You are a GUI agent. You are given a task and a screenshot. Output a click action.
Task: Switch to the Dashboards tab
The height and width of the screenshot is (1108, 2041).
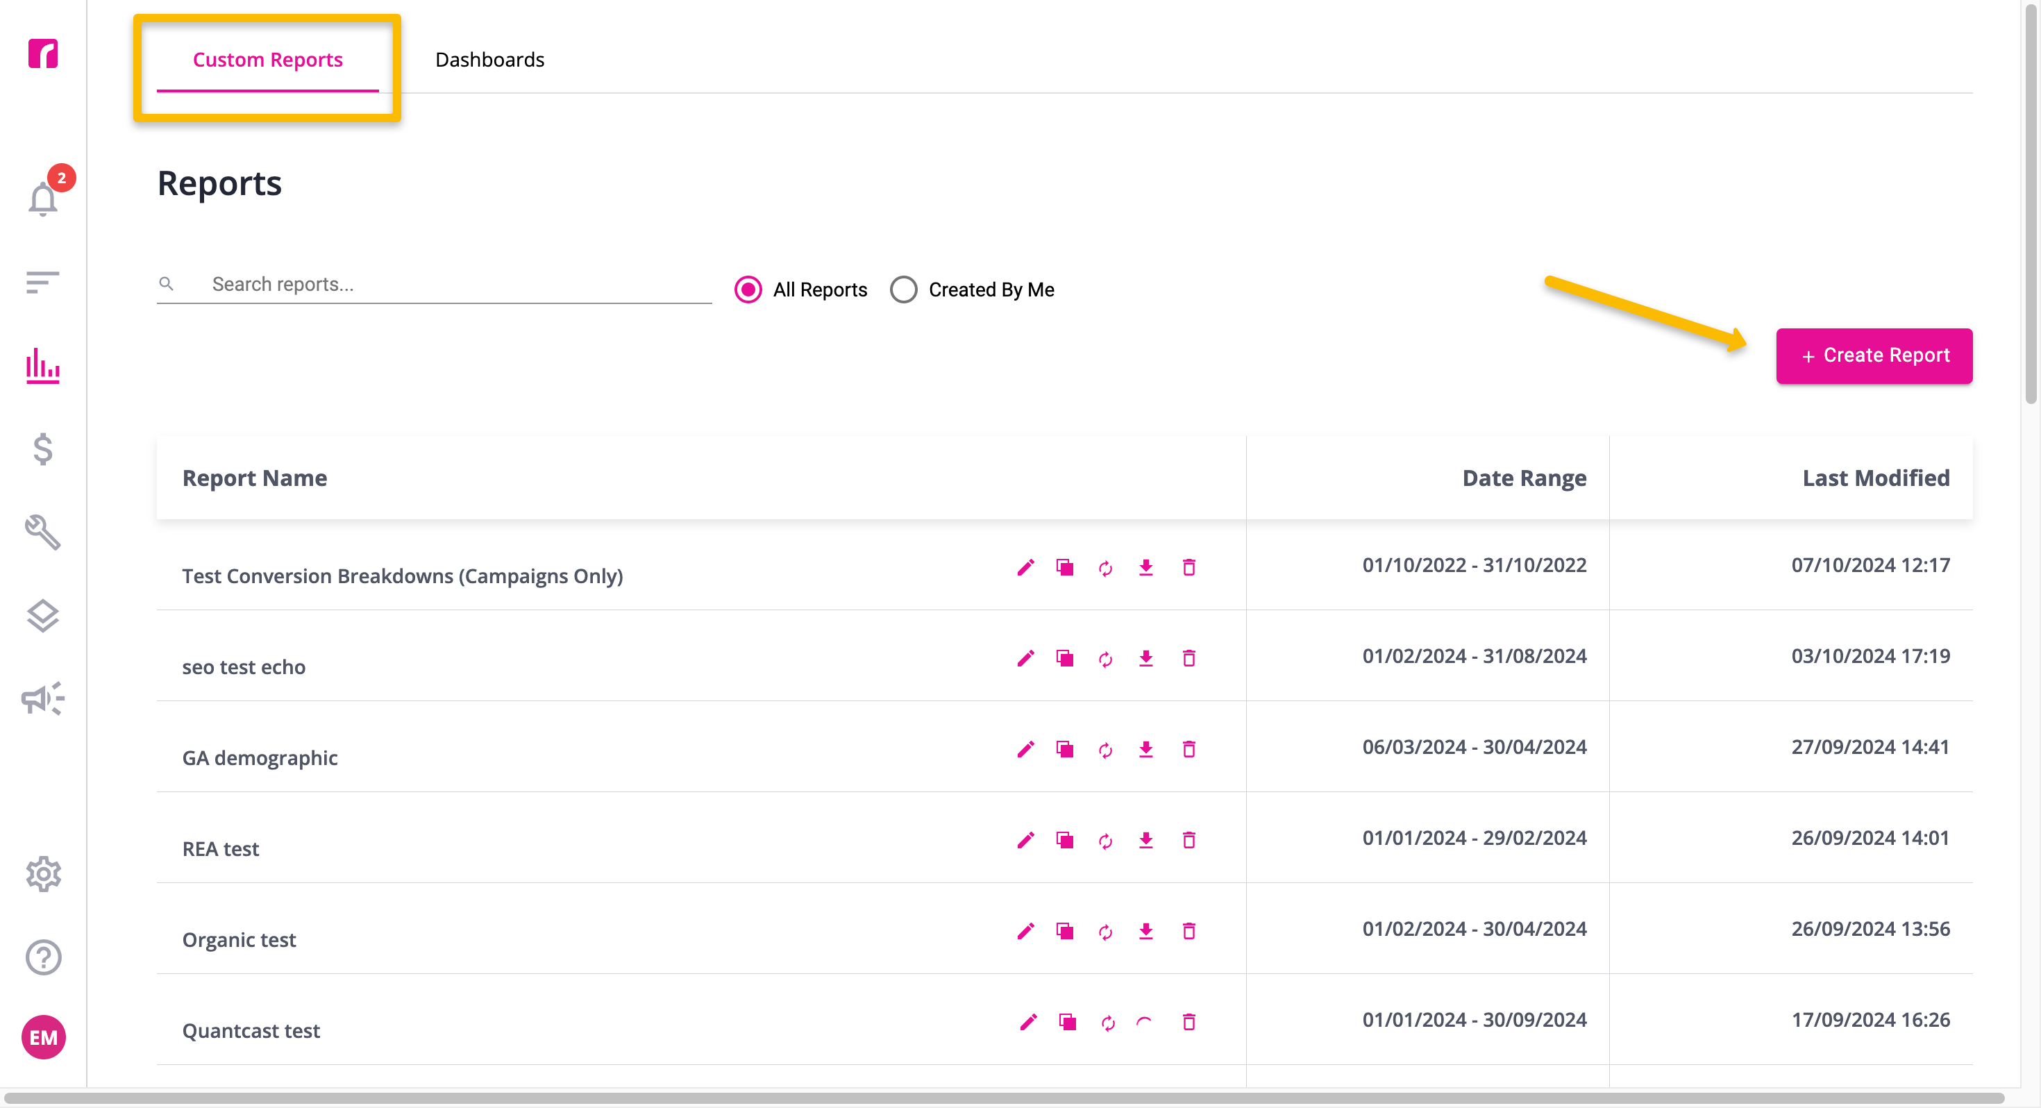489,60
